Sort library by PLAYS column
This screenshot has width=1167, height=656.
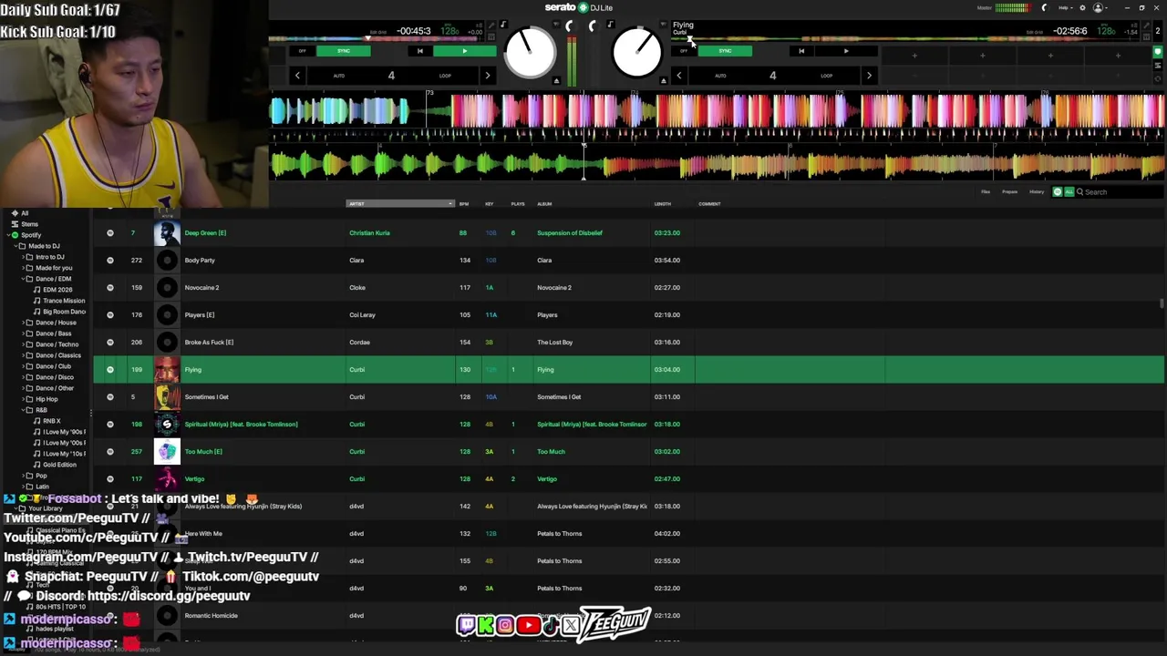[x=518, y=204]
